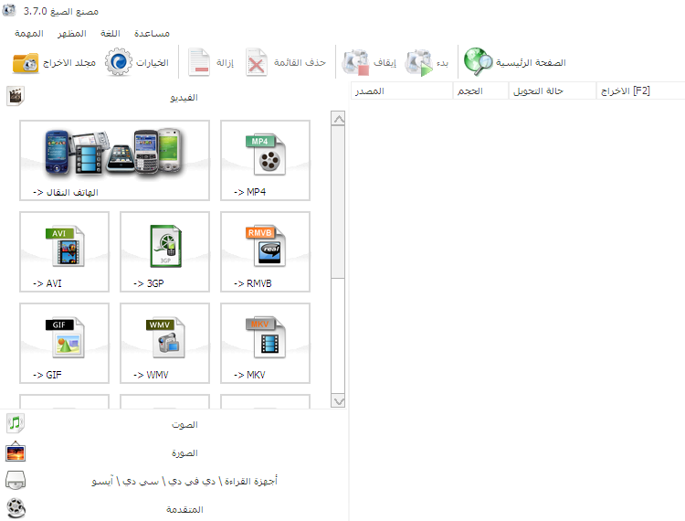Click the Start (بدء) button
685x521 pixels.
pyautogui.click(x=427, y=63)
